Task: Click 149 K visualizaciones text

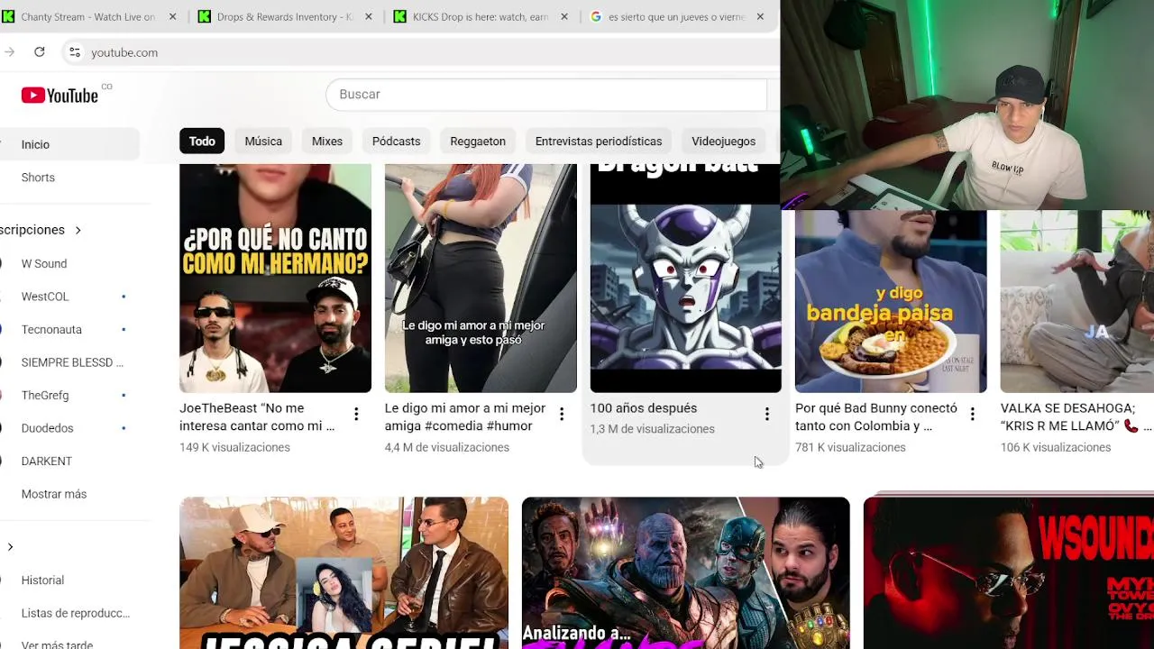Action: pos(234,448)
